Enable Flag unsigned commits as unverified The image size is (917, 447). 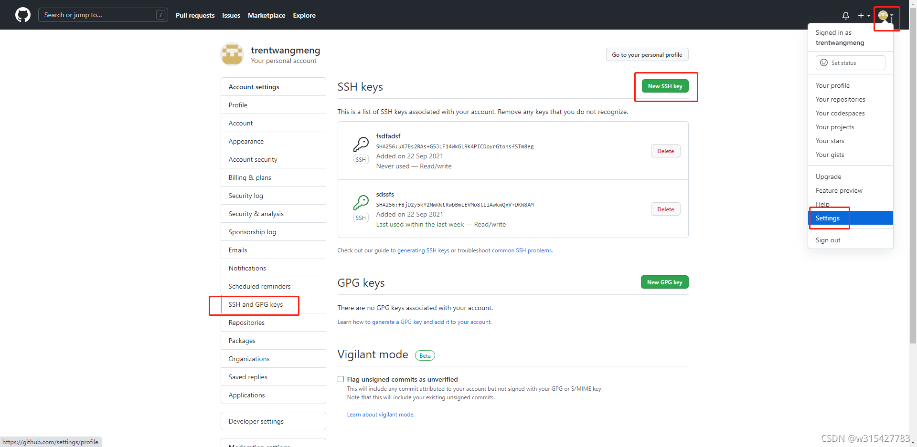[341, 379]
